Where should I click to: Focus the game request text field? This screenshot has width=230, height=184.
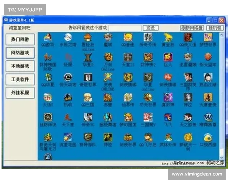coord(125,28)
